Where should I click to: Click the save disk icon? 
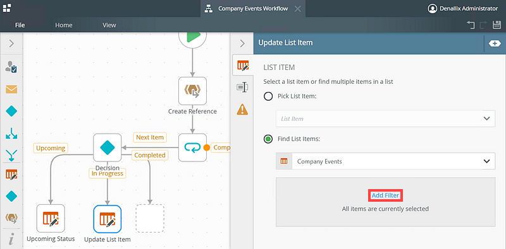497,25
